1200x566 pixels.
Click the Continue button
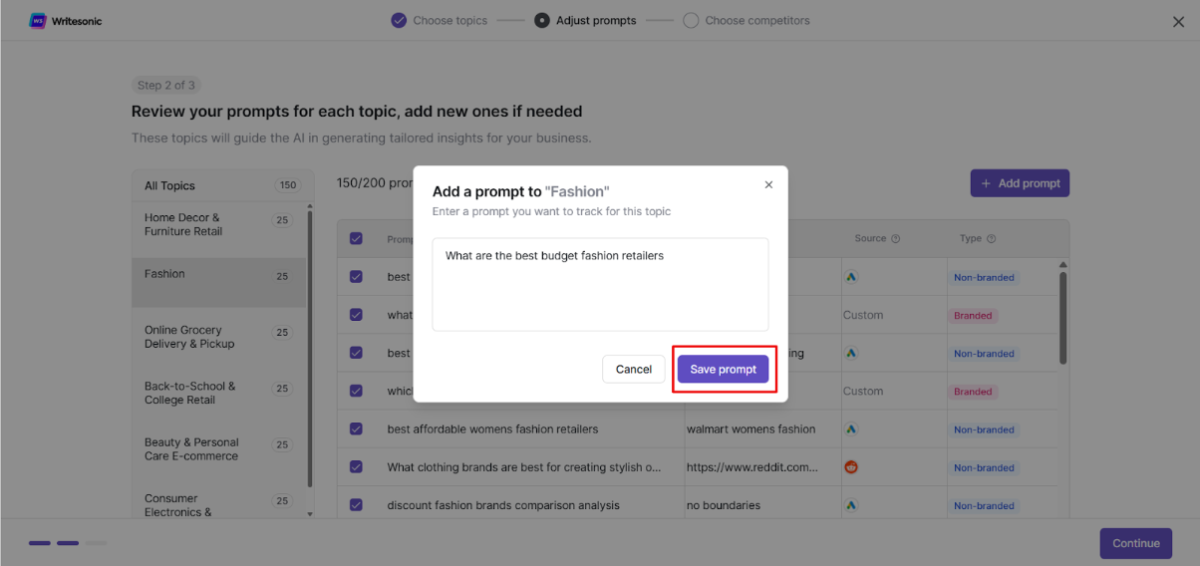click(x=1136, y=543)
